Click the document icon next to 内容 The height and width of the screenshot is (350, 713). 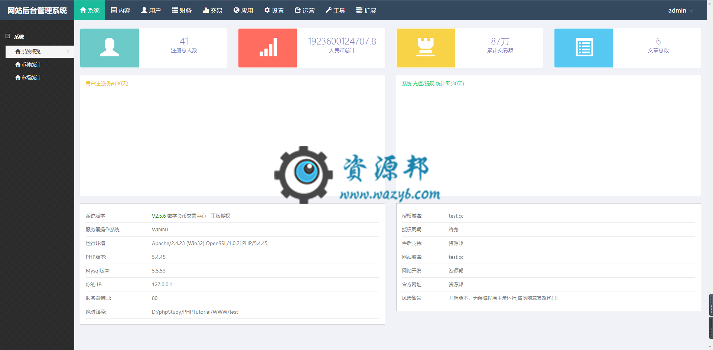[114, 10]
